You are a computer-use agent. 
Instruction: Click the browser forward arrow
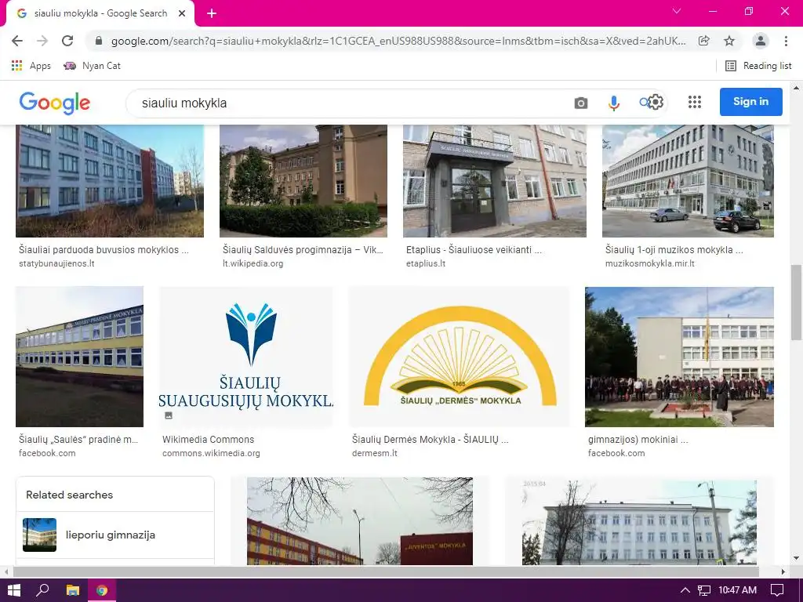(x=42, y=41)
